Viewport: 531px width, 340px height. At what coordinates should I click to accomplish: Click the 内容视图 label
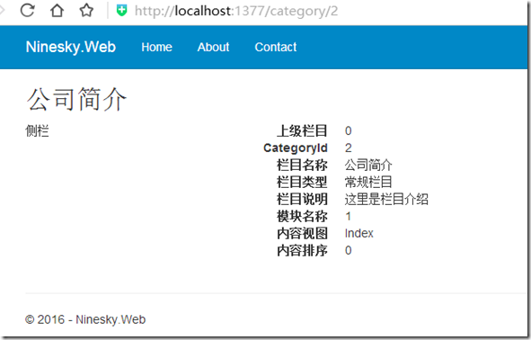coord(302,233)
